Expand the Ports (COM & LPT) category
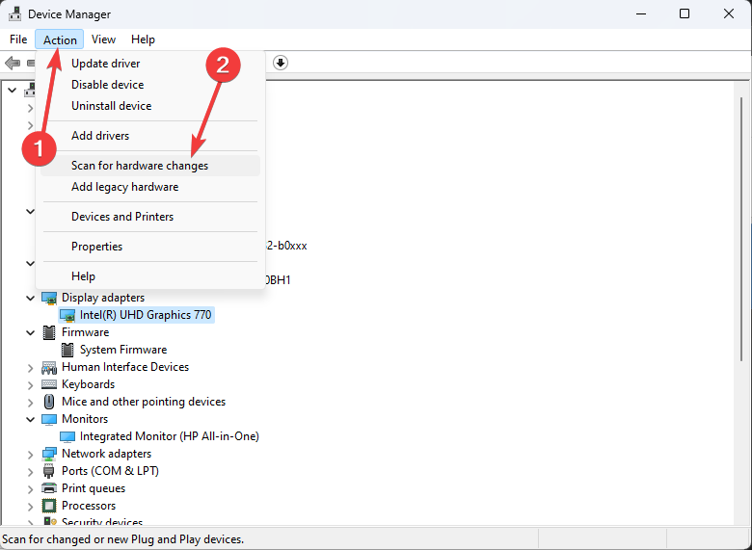 point(30,471)
